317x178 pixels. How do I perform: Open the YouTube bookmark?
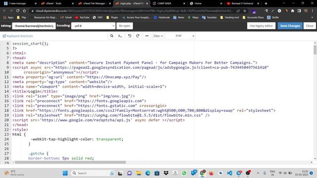[82, 18]
